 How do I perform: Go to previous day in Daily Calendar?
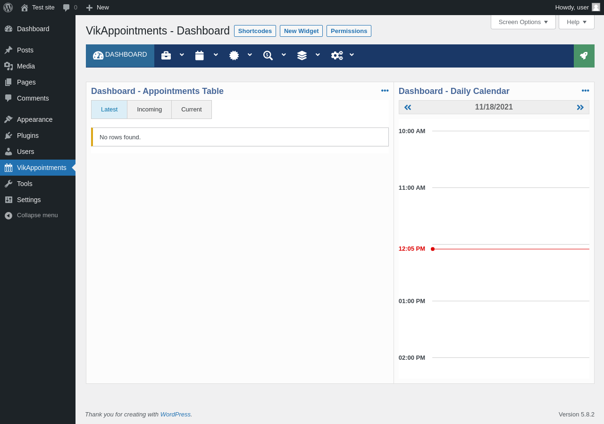pyautogui.click(x=408, y=107)
